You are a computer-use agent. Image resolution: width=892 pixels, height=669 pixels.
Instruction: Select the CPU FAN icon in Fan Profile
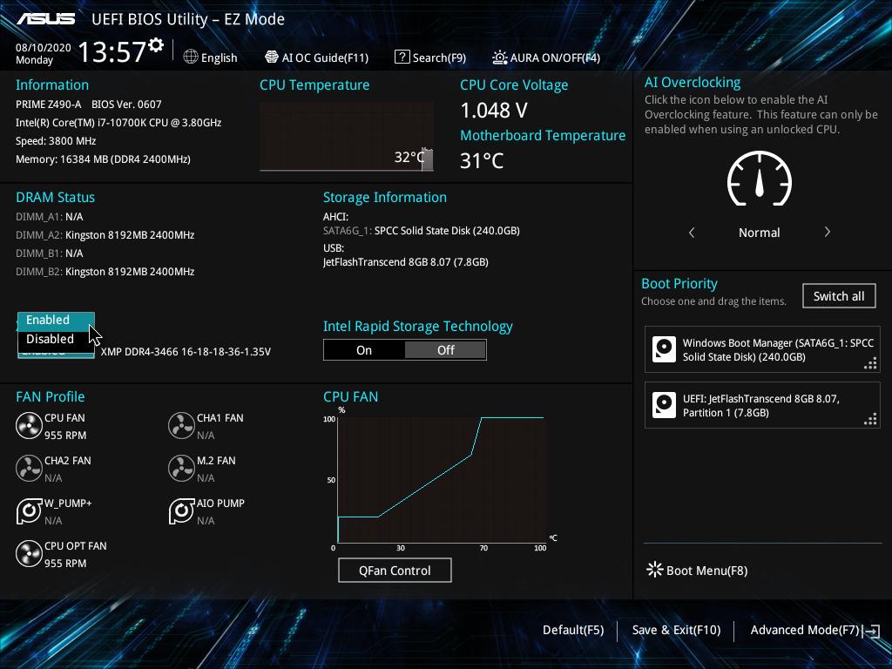(x=27, y=425)
